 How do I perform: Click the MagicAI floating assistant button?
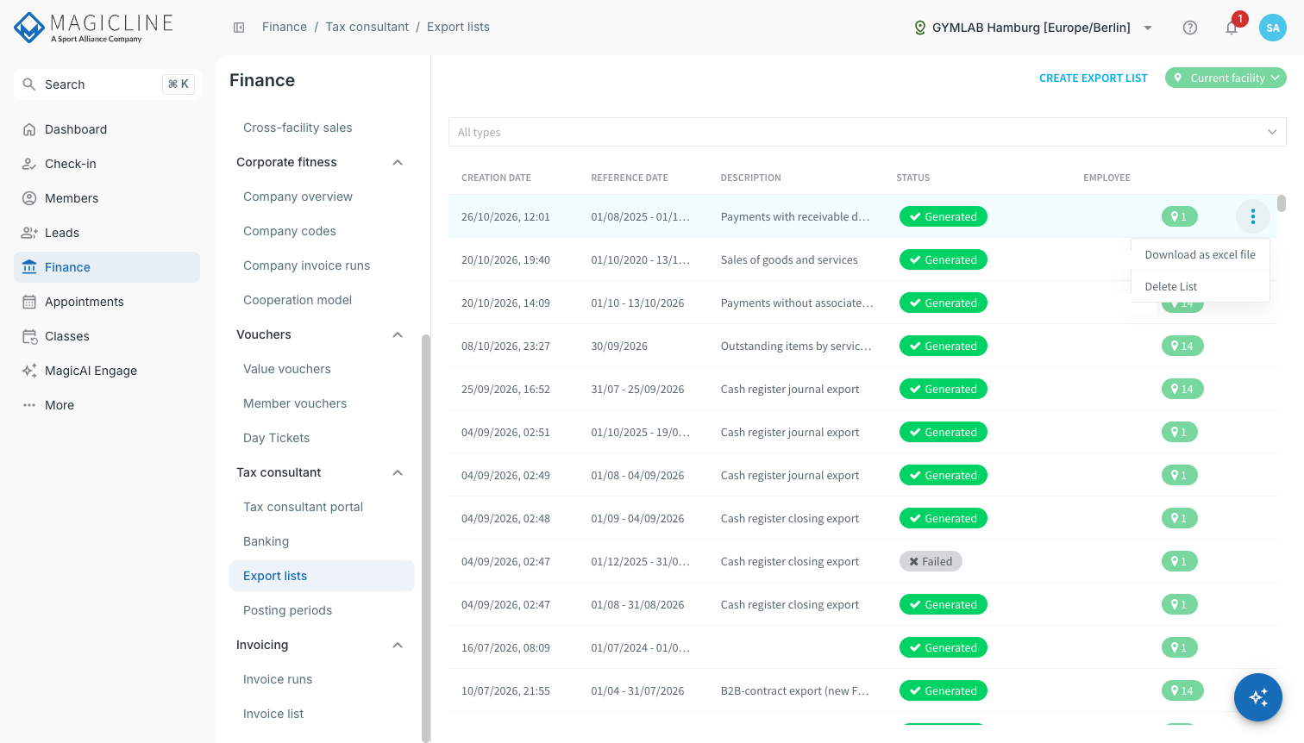click(x=1258, y=697)
